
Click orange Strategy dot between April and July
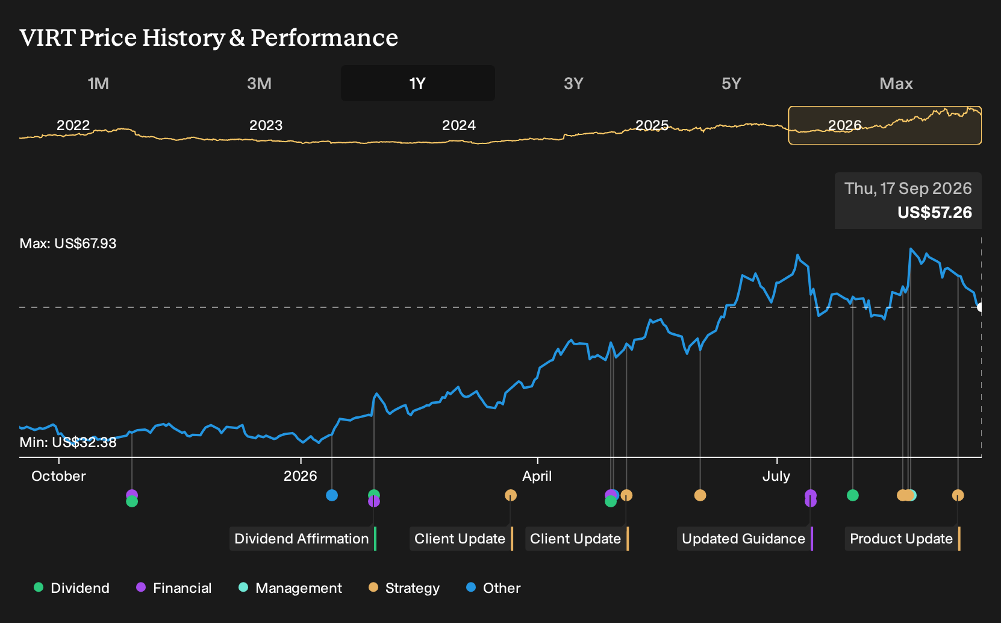700,495
